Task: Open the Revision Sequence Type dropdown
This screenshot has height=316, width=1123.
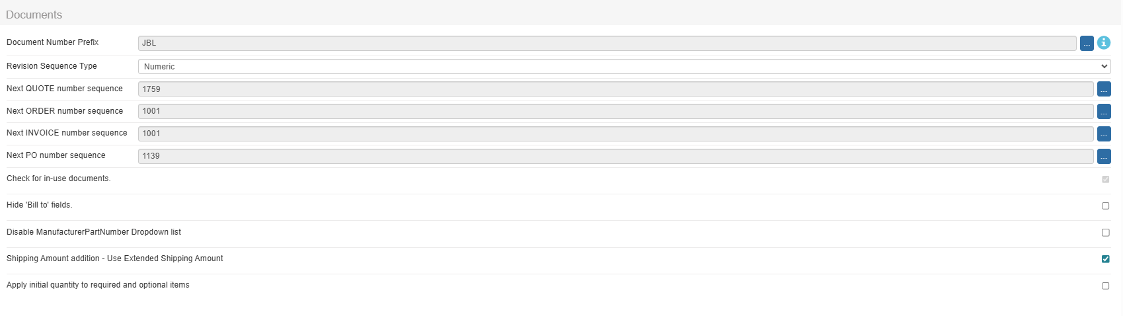Action: pyautogui.click(x=624, y=66)
